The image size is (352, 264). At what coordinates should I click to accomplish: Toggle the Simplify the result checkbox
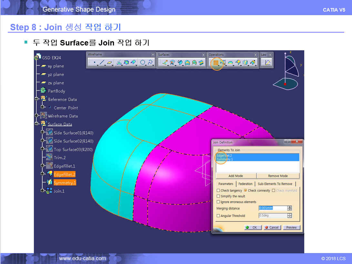[x=218, y=196]
